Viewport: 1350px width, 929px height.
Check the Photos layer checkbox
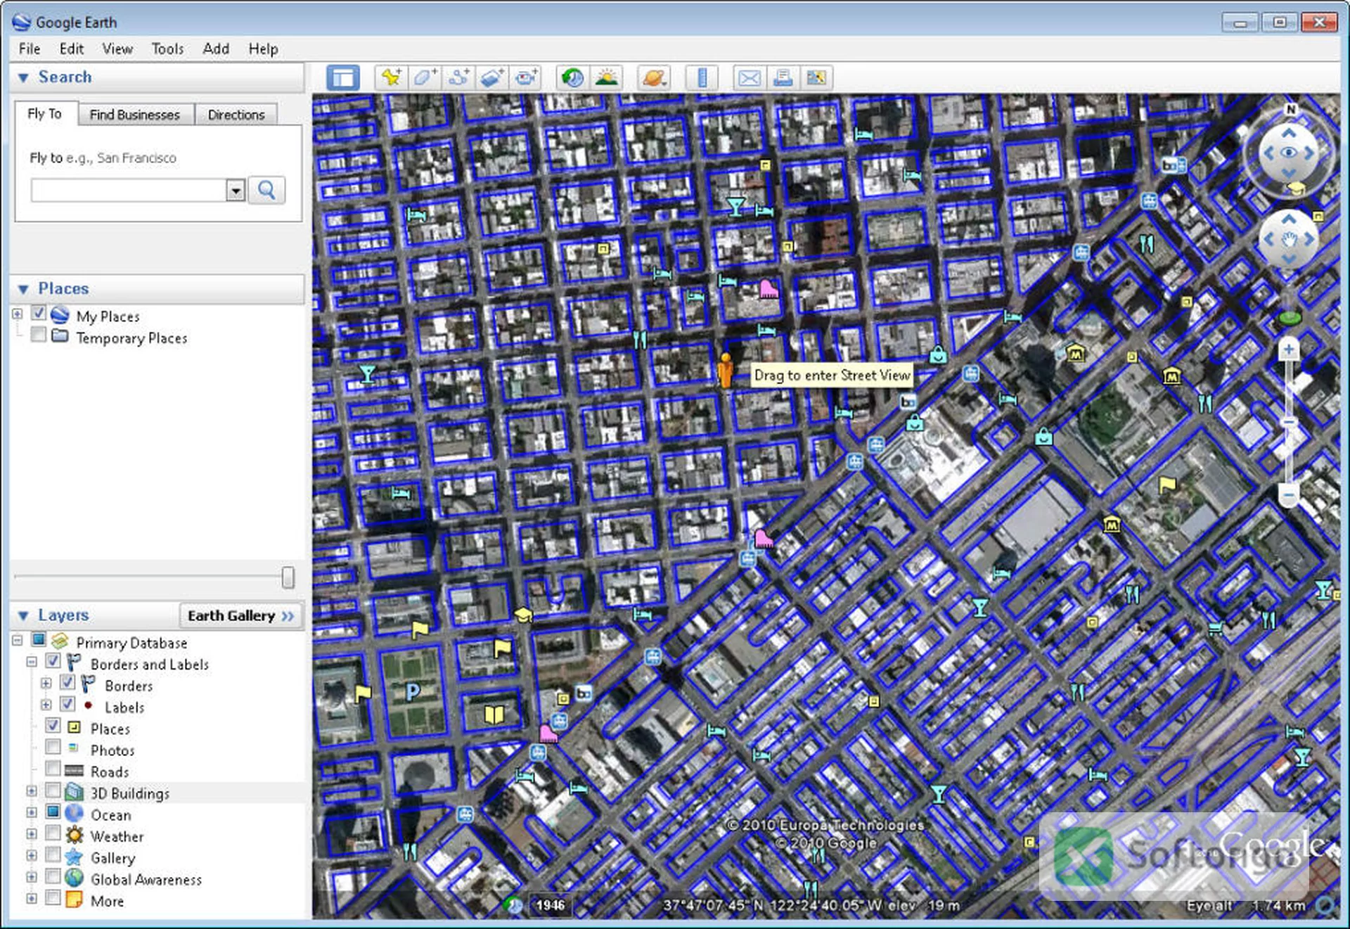point(53,746)
